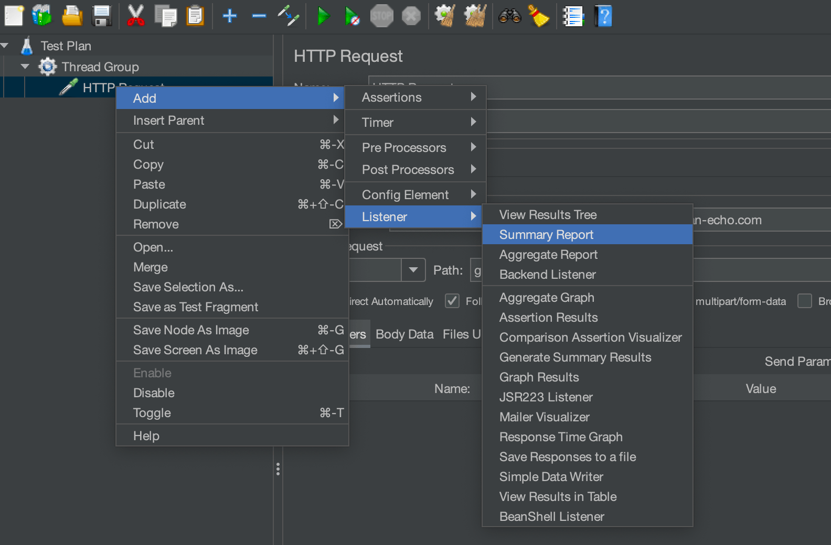This screenshot has height=545, width=831.
Task: Click the server name field showing echo.com
Action: (761, 220)
